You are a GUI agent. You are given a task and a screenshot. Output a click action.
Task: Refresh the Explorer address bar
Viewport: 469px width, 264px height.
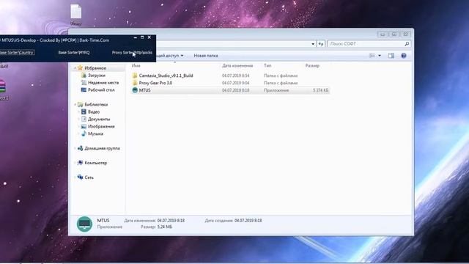[321, 44]
